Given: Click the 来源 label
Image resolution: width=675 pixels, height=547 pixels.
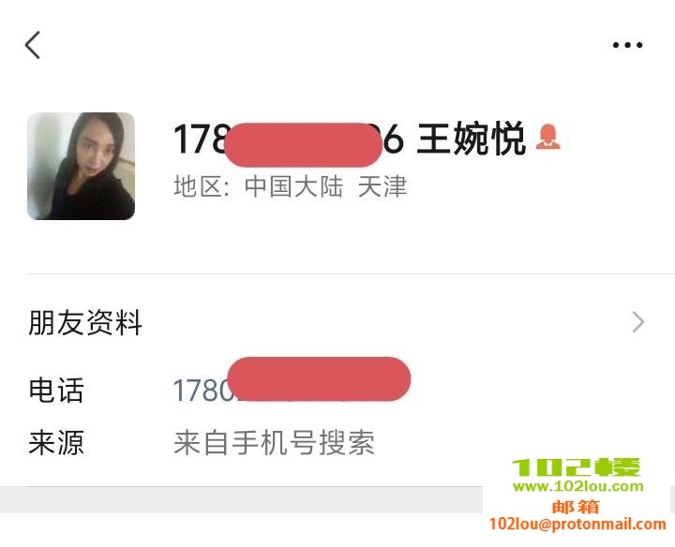Looking at the screenshot, I should [x=56, y=442].
